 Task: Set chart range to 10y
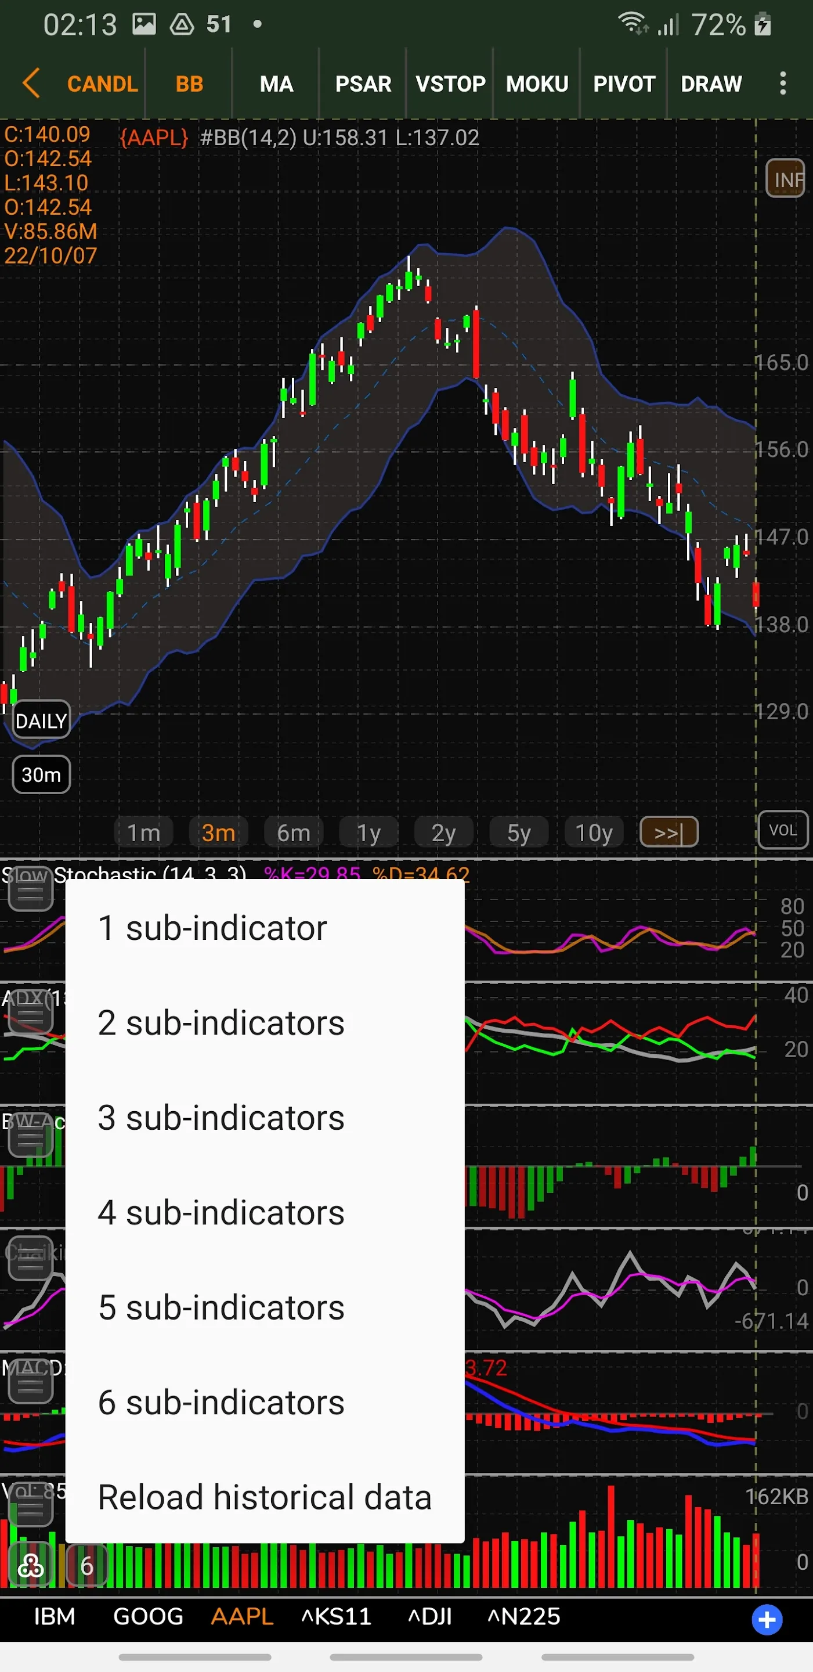(594, 832)
